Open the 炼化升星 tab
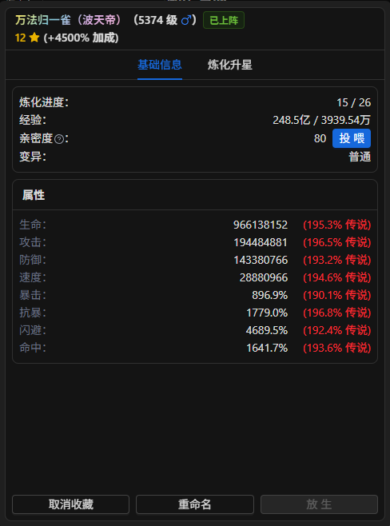Image resolution: width=390 pixels, height=526 pixels. pos(229,65)
